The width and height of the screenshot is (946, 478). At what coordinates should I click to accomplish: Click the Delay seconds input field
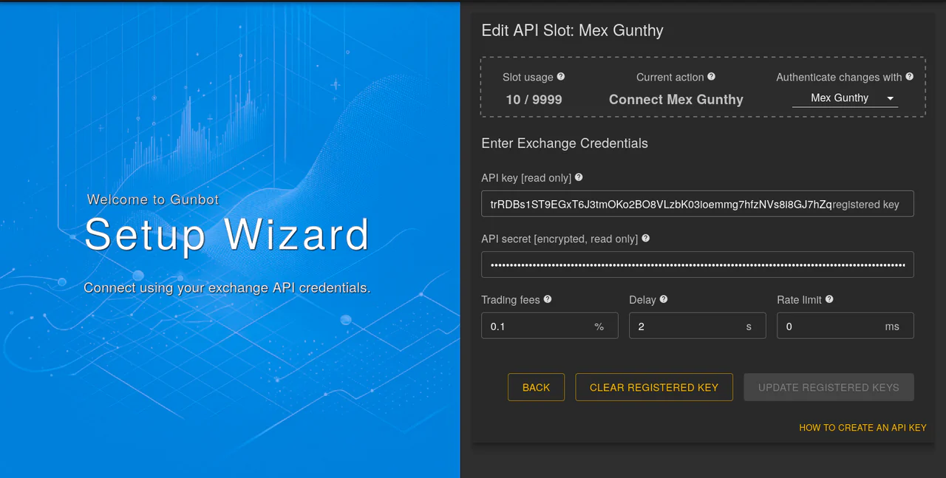click(697, 326)
